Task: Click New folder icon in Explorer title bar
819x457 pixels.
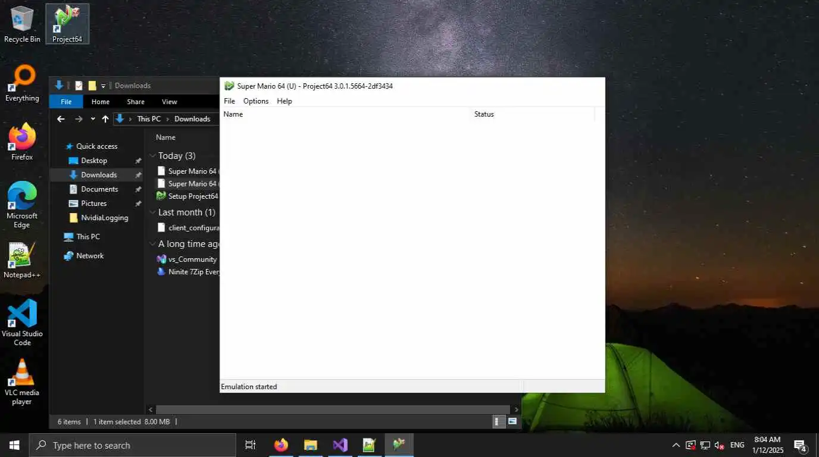Action: tap(92, 86)
